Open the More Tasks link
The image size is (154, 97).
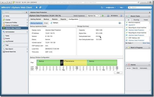146,43
